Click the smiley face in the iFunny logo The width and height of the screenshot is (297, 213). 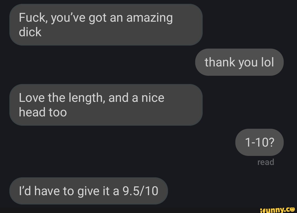point(293,209)
